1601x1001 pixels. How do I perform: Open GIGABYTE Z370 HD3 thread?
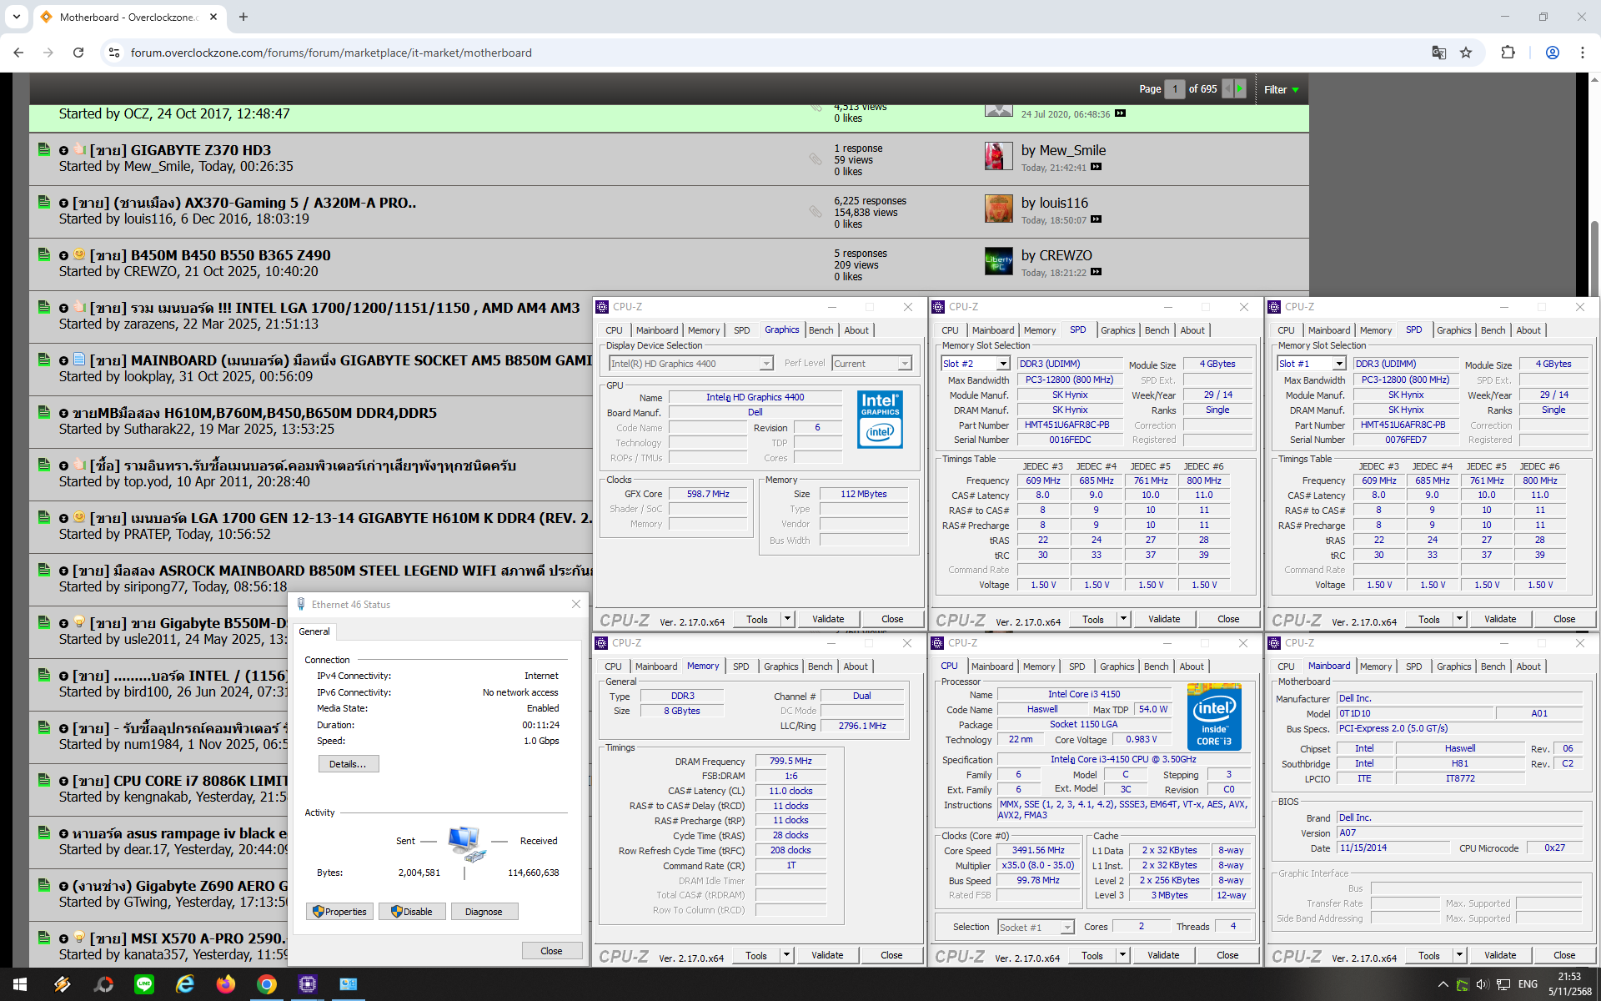[x=200, y=150]
